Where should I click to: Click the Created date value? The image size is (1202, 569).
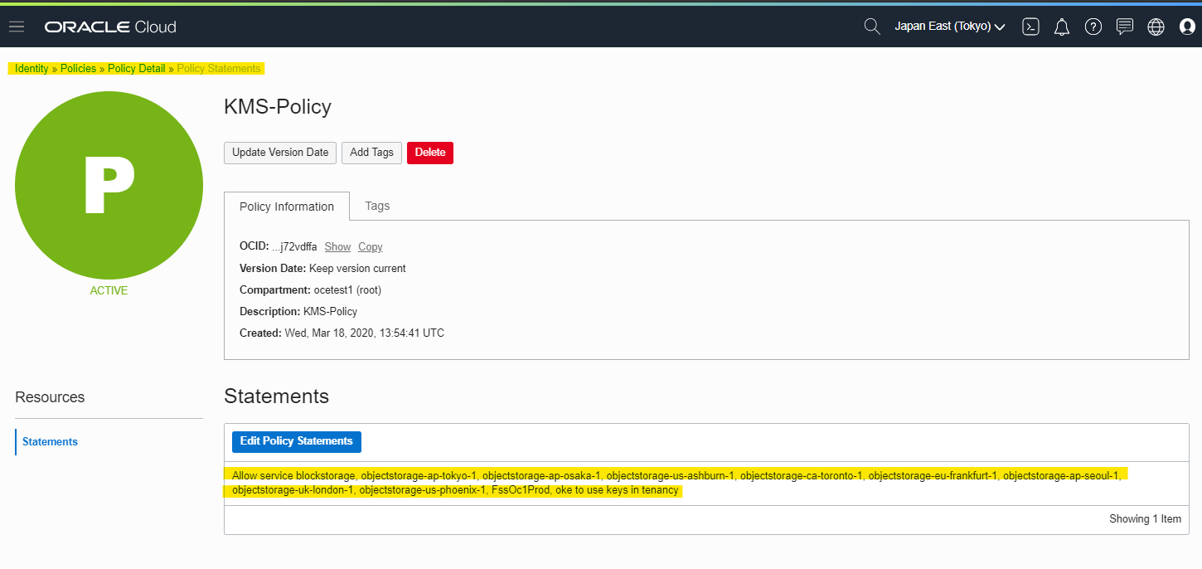coord(365,333)
